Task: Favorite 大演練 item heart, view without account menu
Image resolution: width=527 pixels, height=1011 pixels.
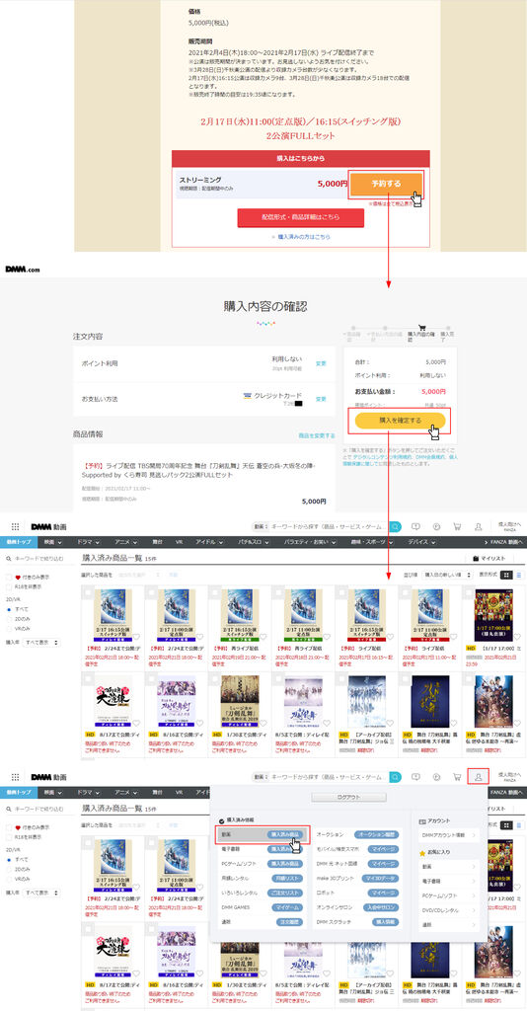Action: tap(135, 724)
